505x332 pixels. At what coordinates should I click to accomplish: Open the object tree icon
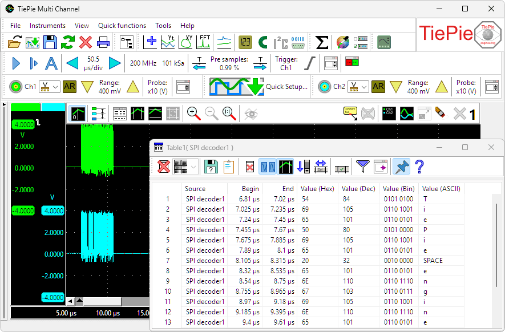coord(127,42)
